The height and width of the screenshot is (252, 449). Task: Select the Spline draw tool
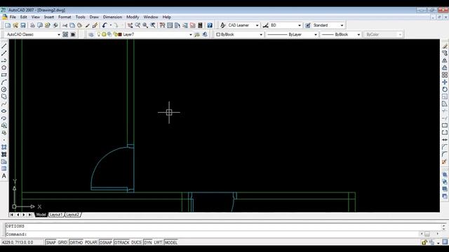tap(4, 104)
